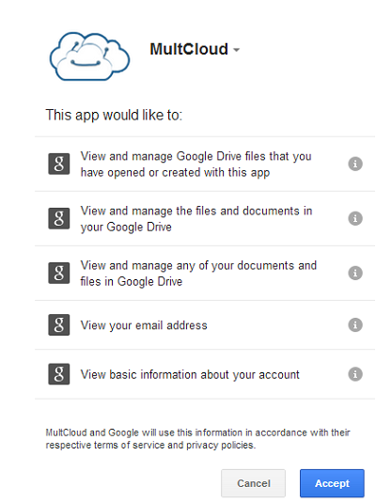
Task: Open the MultCloud dropdown arrow
Action: (237, 50)
